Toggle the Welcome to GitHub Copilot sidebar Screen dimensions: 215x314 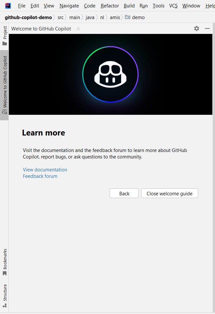(x=5, y=85)
